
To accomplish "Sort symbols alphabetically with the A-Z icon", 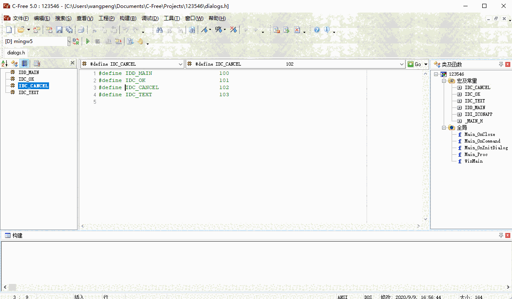I will (5, 63).
